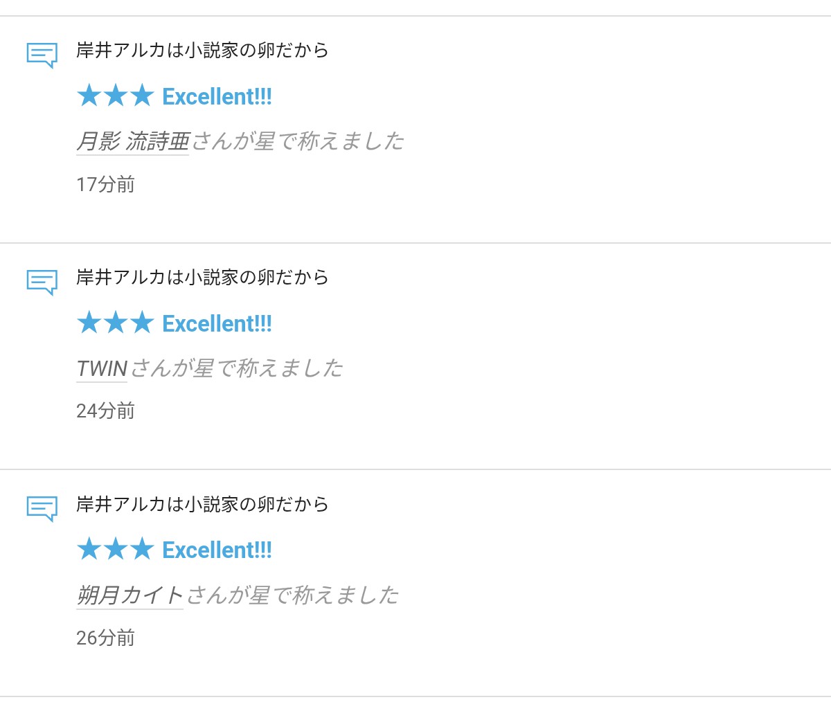Click the Excellent!!! label in the 26分前 notification

(217, 550)
